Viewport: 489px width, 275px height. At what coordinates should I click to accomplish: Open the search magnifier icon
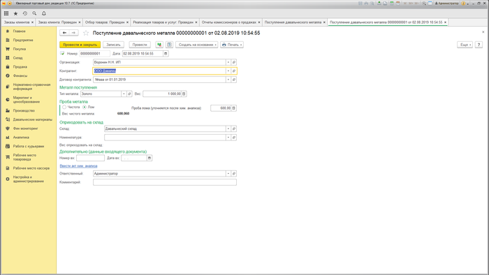34,13
